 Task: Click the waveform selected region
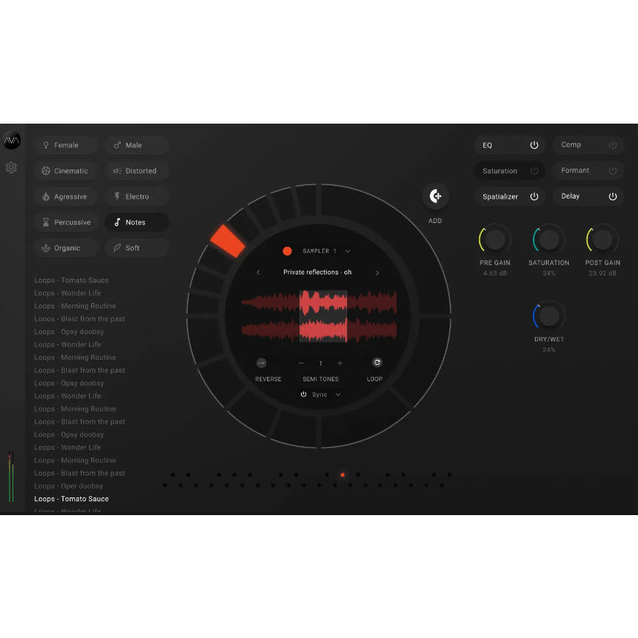pyautogui.click(x=324, y=316)
